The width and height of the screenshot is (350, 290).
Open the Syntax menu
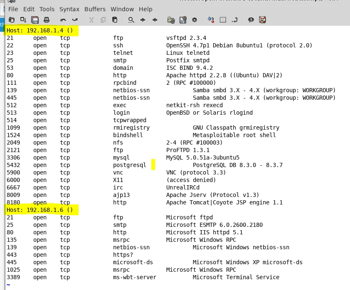pos(69,9)
